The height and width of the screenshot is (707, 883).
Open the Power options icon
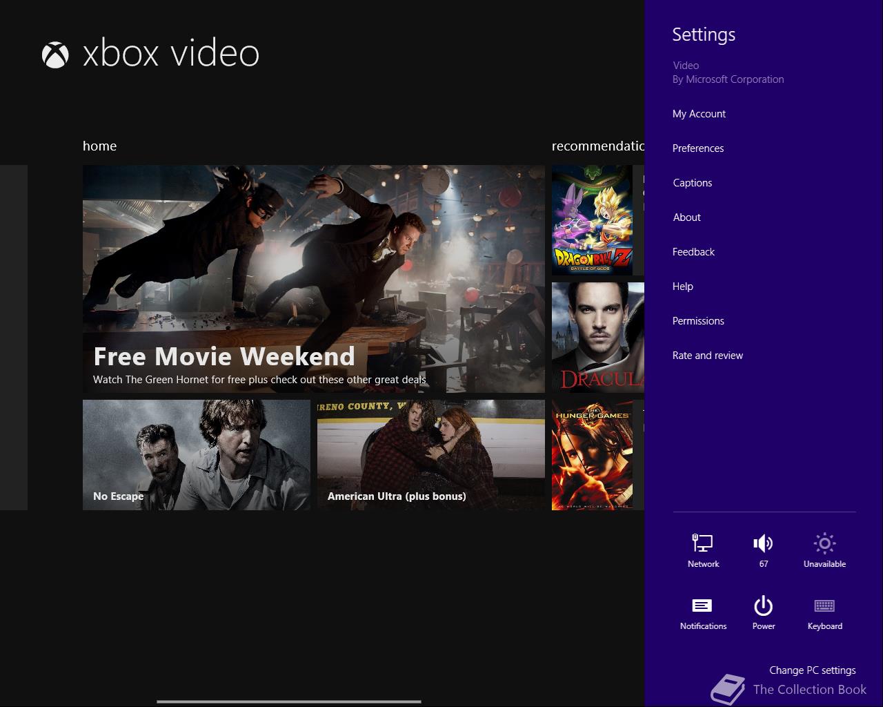tap(763, 606)
